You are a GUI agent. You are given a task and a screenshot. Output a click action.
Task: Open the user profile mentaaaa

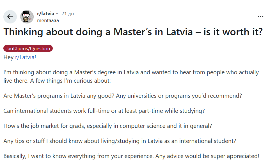click(48, 20)
